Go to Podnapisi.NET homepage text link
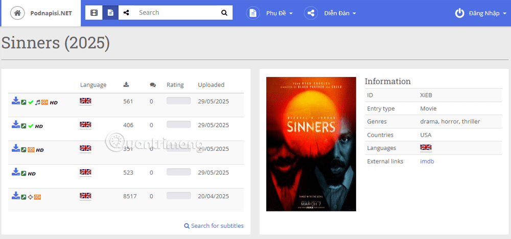511x239 pixels. coord(51,13)
